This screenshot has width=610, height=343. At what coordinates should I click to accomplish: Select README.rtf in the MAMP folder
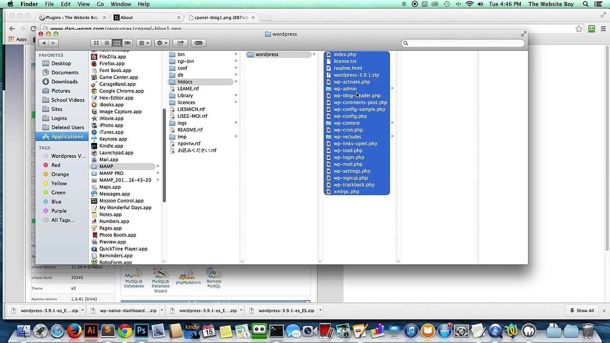(x=190, y=130)
